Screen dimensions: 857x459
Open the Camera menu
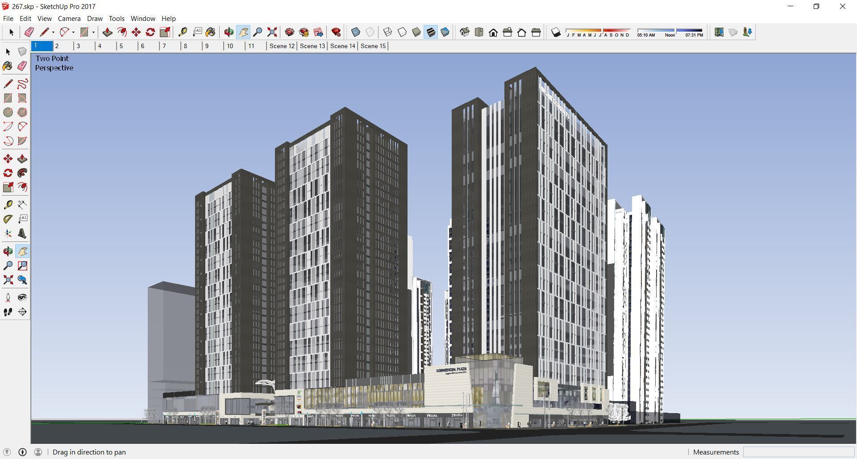point(69,18)
